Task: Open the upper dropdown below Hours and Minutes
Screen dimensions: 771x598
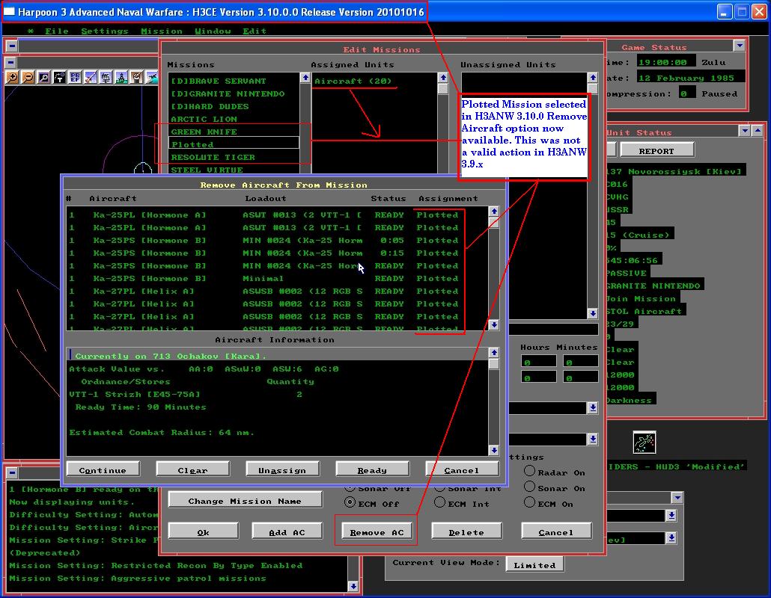Action: [x=593, y=407]
